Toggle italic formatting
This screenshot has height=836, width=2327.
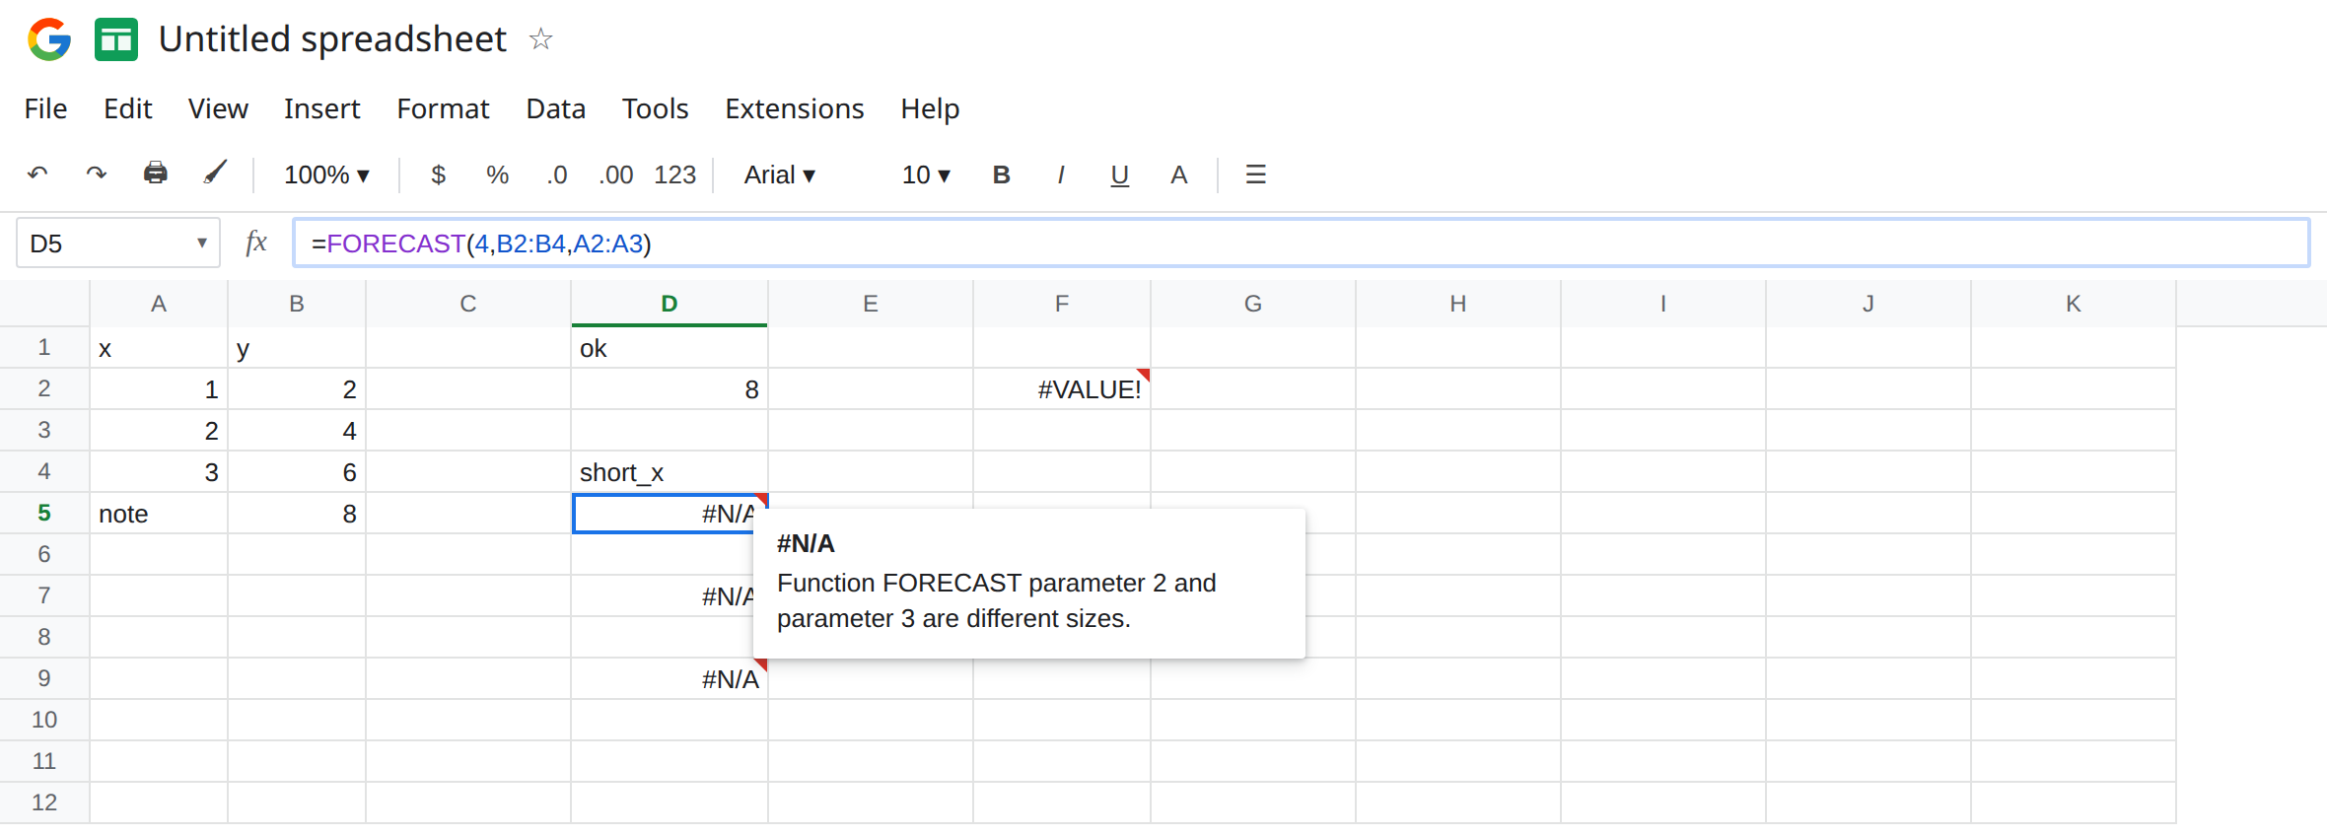[1060, 174]
